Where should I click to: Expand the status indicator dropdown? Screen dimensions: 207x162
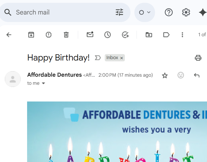tap(144, 12)
